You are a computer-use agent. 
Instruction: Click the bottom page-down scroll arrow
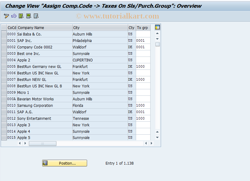157,137
